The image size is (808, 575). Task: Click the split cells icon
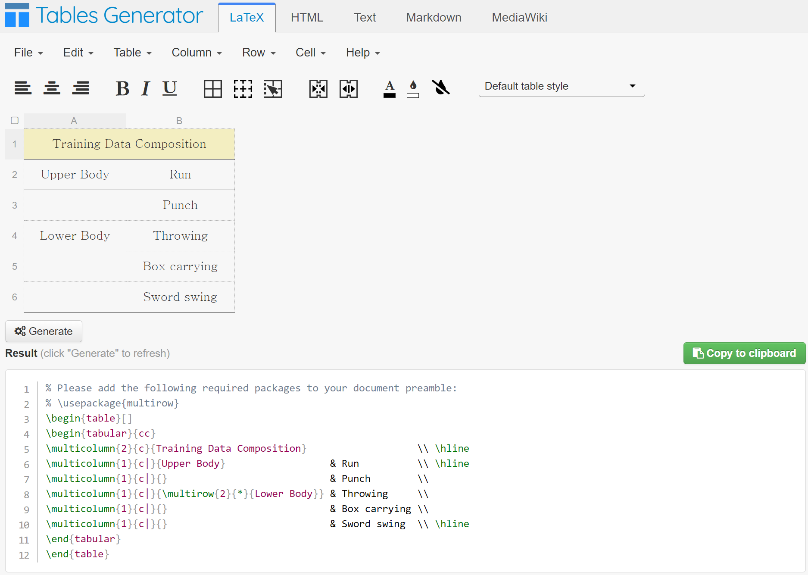pyautogui.click(x=349, y=89)
